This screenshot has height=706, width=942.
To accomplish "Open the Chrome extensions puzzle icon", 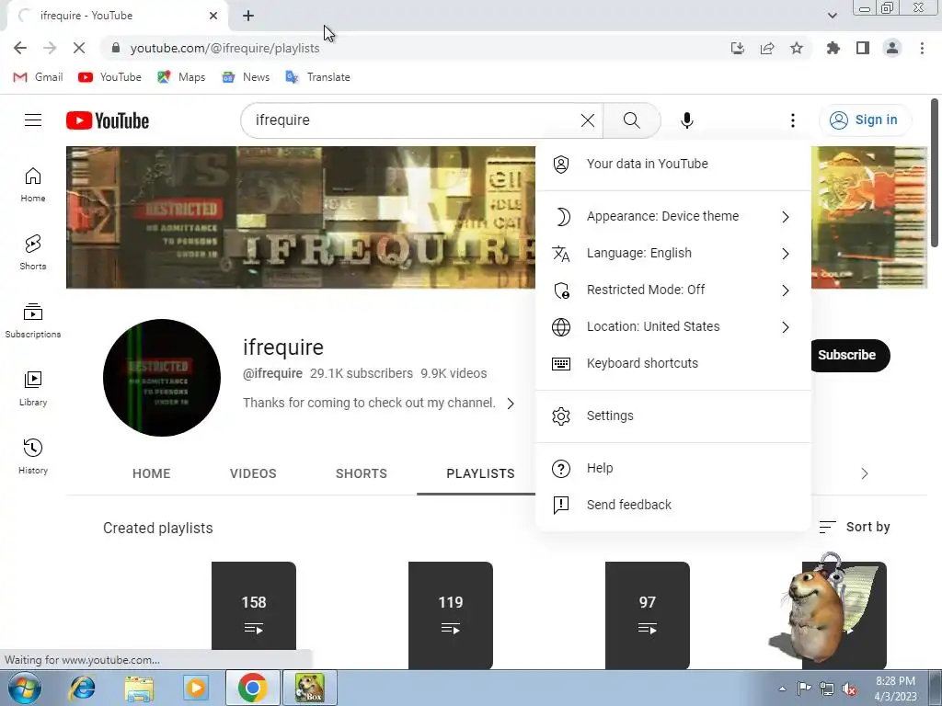I will [x=833, y=48].
